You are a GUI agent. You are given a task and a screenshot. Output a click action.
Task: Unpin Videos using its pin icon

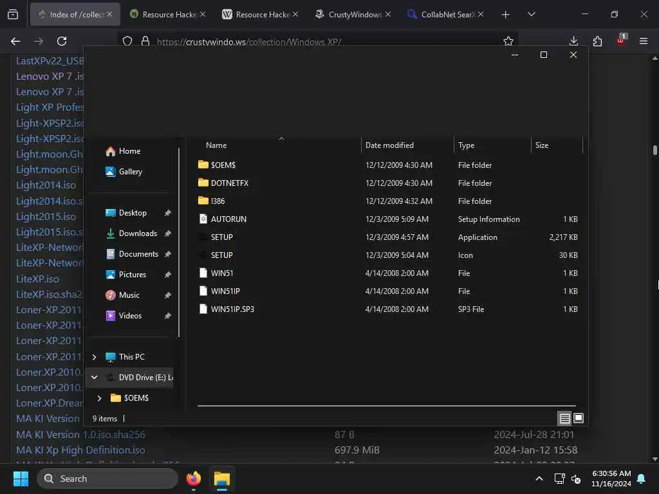[168, 316]
